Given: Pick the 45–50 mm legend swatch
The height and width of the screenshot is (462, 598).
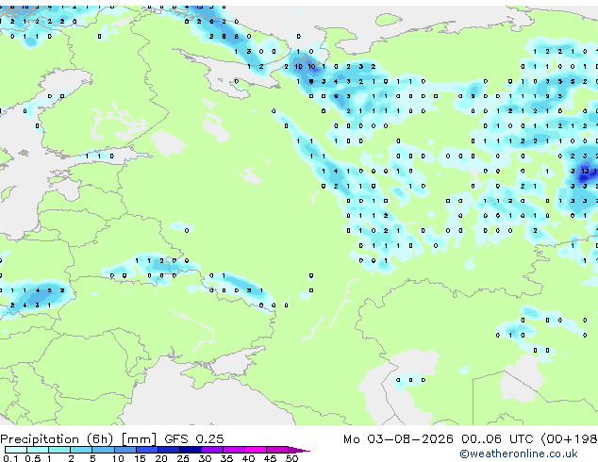Looking at the screenshot, I should (x=277, y=450).
